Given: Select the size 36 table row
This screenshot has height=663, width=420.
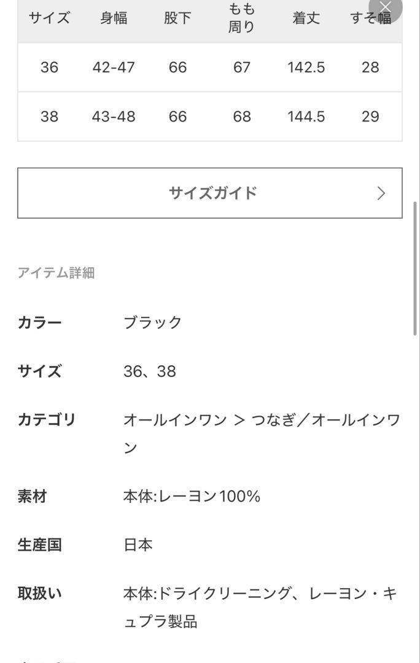Looking at the screenshot, I should [210, 68].
